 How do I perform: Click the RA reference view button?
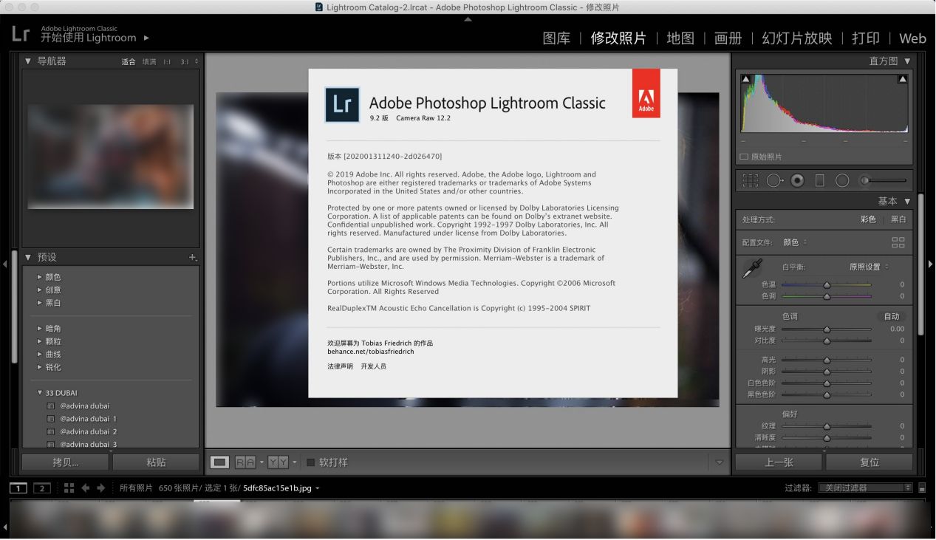point(245,462)
